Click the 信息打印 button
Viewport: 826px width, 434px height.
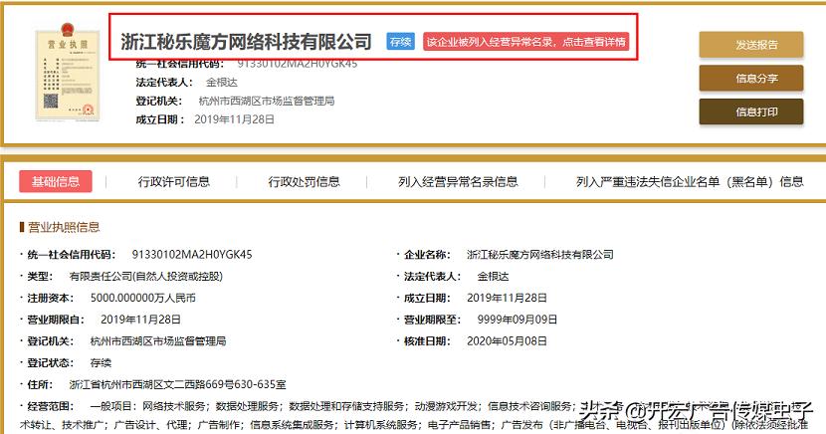point(751,111)
